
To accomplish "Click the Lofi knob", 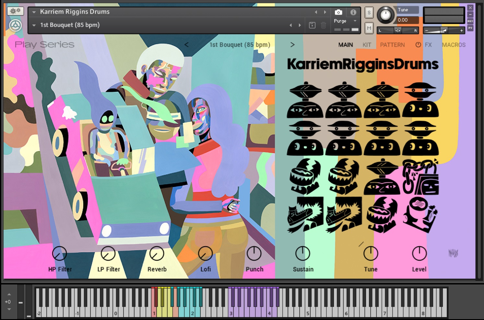I will 205,254.
